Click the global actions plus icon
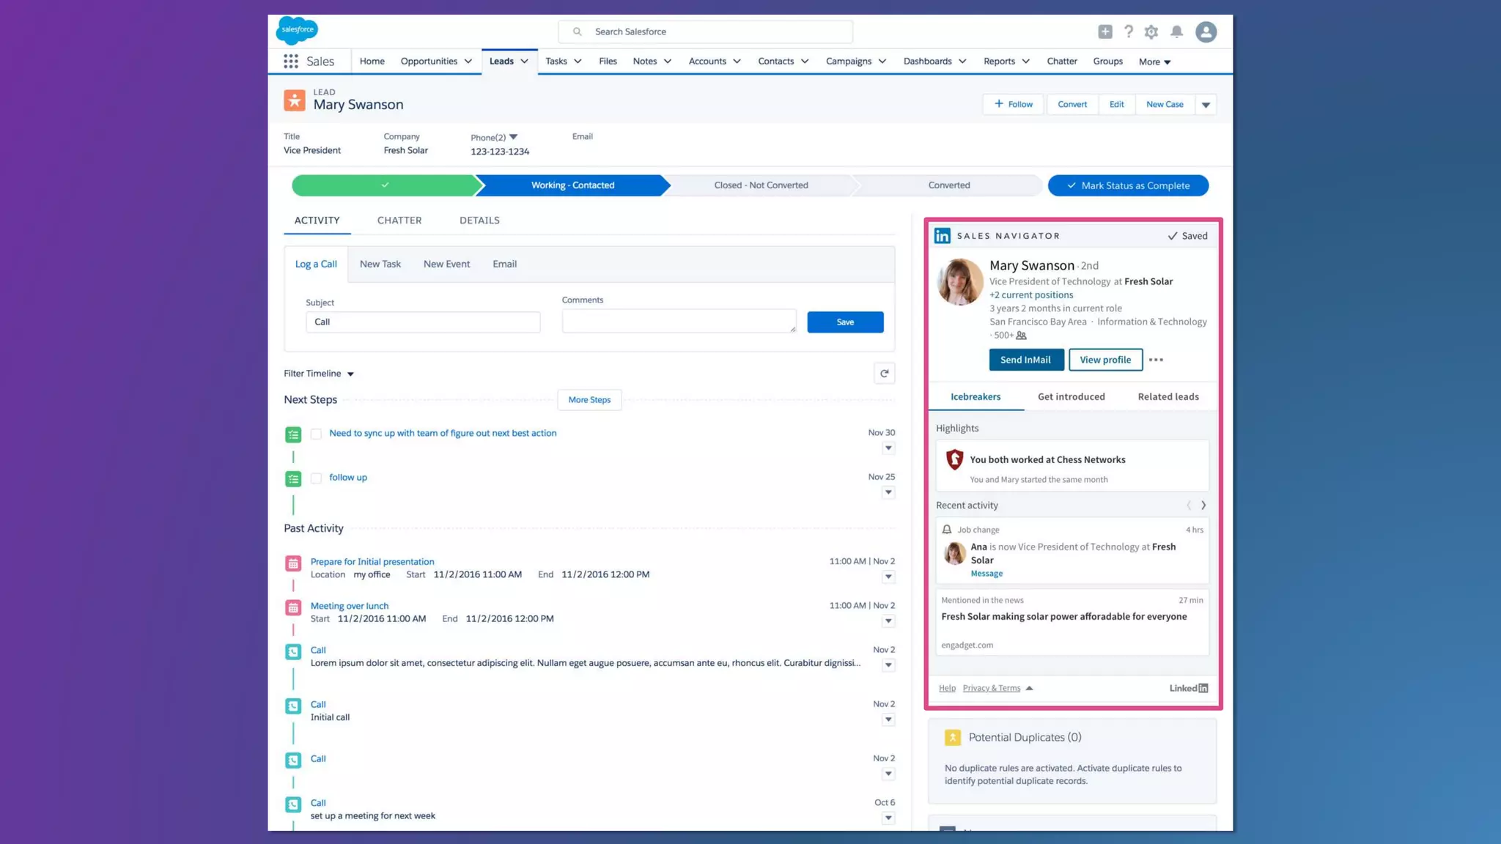 [1105, 32]
